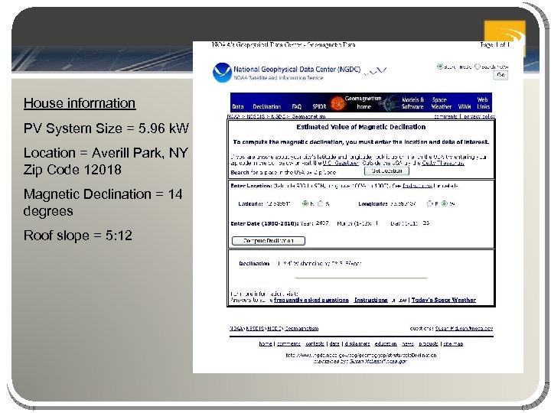Open the Declination nav item
The height and width of the screenshot is (413, 551).
point(267,106)
